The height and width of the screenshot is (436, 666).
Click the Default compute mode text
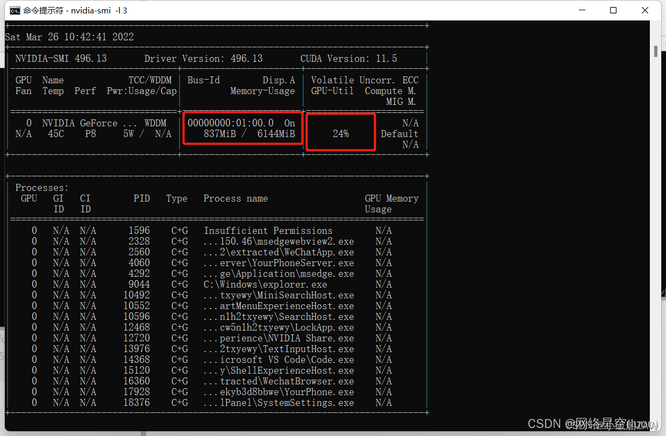point(400,134)
